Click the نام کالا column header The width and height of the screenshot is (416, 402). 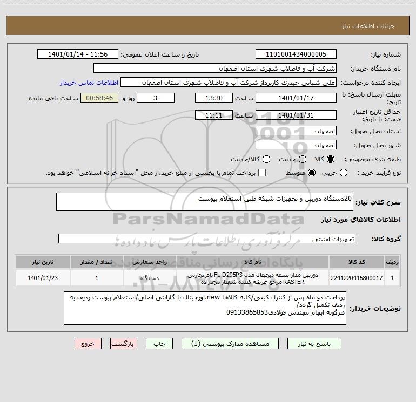point(253,262)
